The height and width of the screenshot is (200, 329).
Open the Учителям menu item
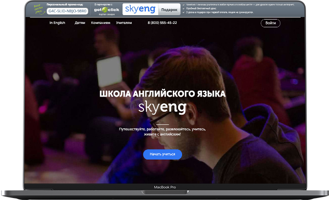point(124,22)
